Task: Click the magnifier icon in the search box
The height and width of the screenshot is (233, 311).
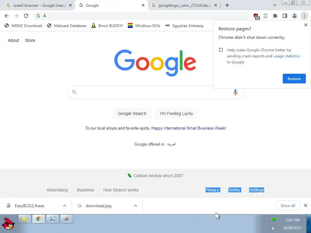Action: (x=74, y=92)
